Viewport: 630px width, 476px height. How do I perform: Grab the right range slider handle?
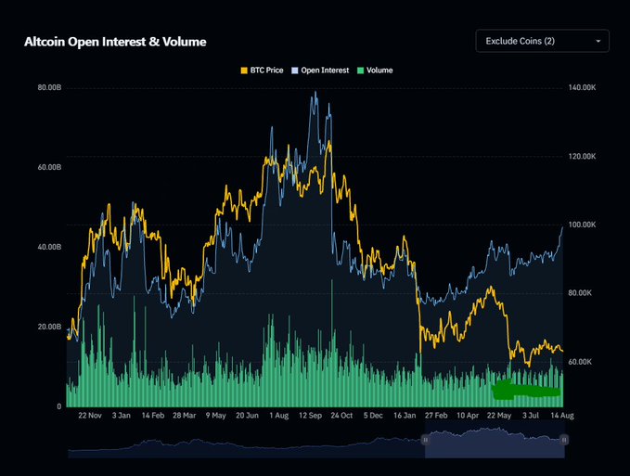pyautogui.click(x=564, y=440)
